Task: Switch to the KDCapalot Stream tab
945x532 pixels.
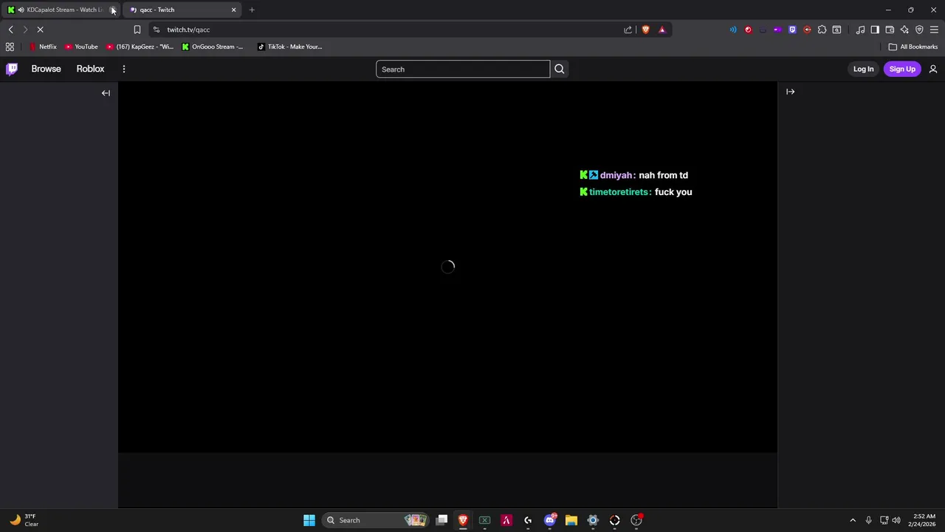Action: 63,10
